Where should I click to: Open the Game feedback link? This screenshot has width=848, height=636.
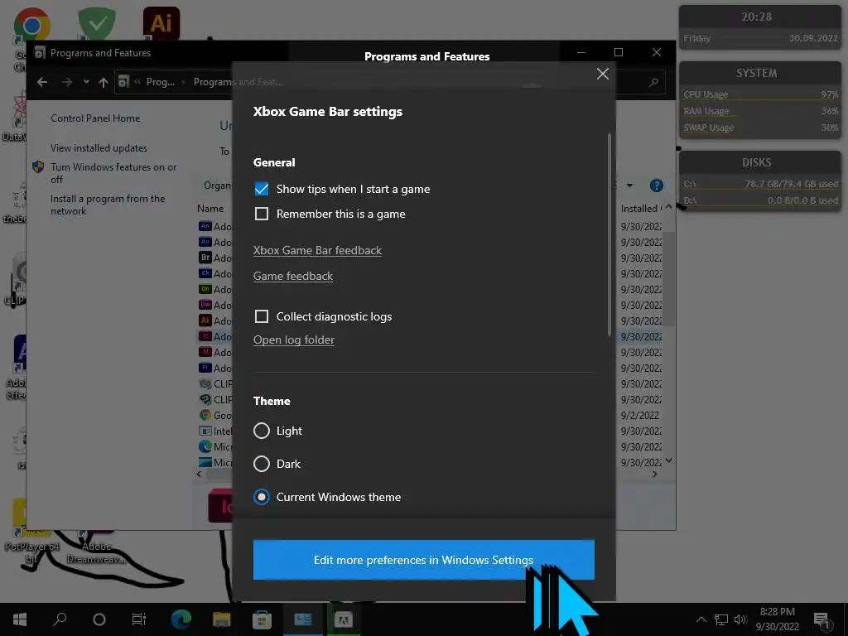292,276
